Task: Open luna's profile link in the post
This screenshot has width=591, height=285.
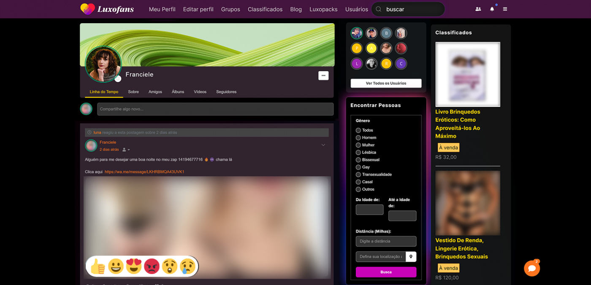Action: tap(98, 132)
